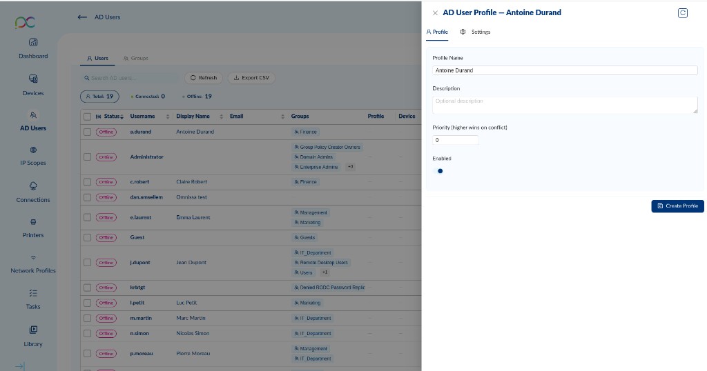707x371 pixels.
Task: Click the app logo in sidebar
Action: [x=25, y=22]
